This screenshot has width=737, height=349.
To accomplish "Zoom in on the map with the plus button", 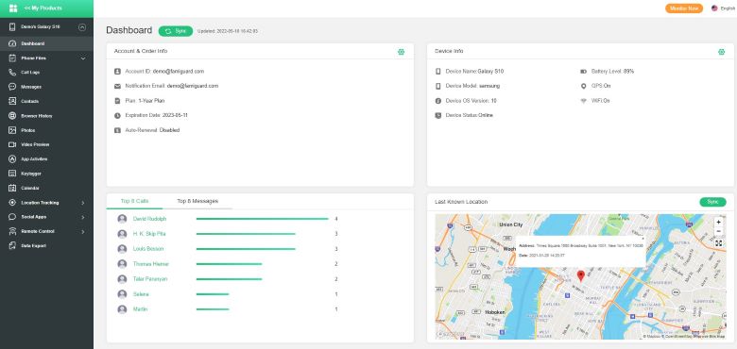I will (718, 222).
